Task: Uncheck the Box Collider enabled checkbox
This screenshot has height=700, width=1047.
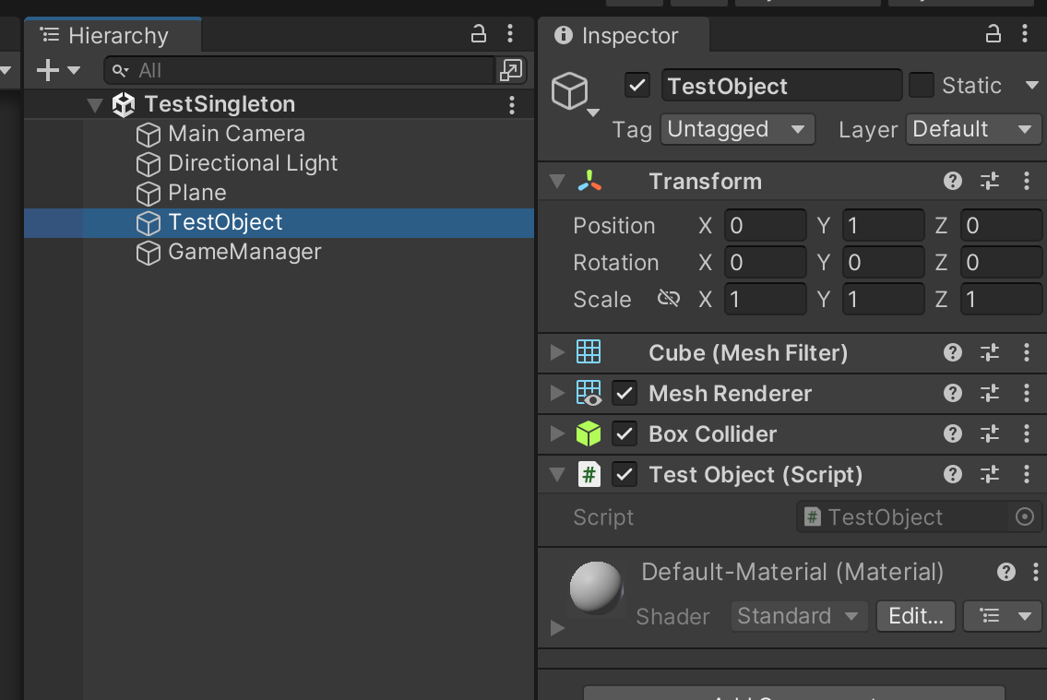Action: pyautogui.click(x=625, y=434)
